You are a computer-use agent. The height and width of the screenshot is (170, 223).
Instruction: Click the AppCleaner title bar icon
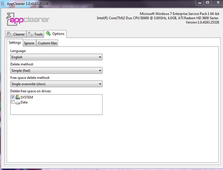(3, 4)
